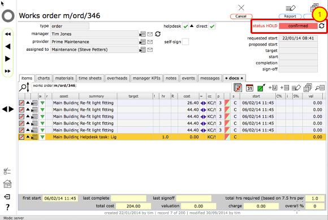This screenshot has height=220, width=328.
Task: Toggle the helpdesk checkbox
Action: [185, 27]
